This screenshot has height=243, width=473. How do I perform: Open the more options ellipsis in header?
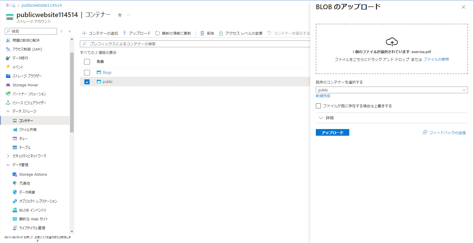click(x=129, y=15)
